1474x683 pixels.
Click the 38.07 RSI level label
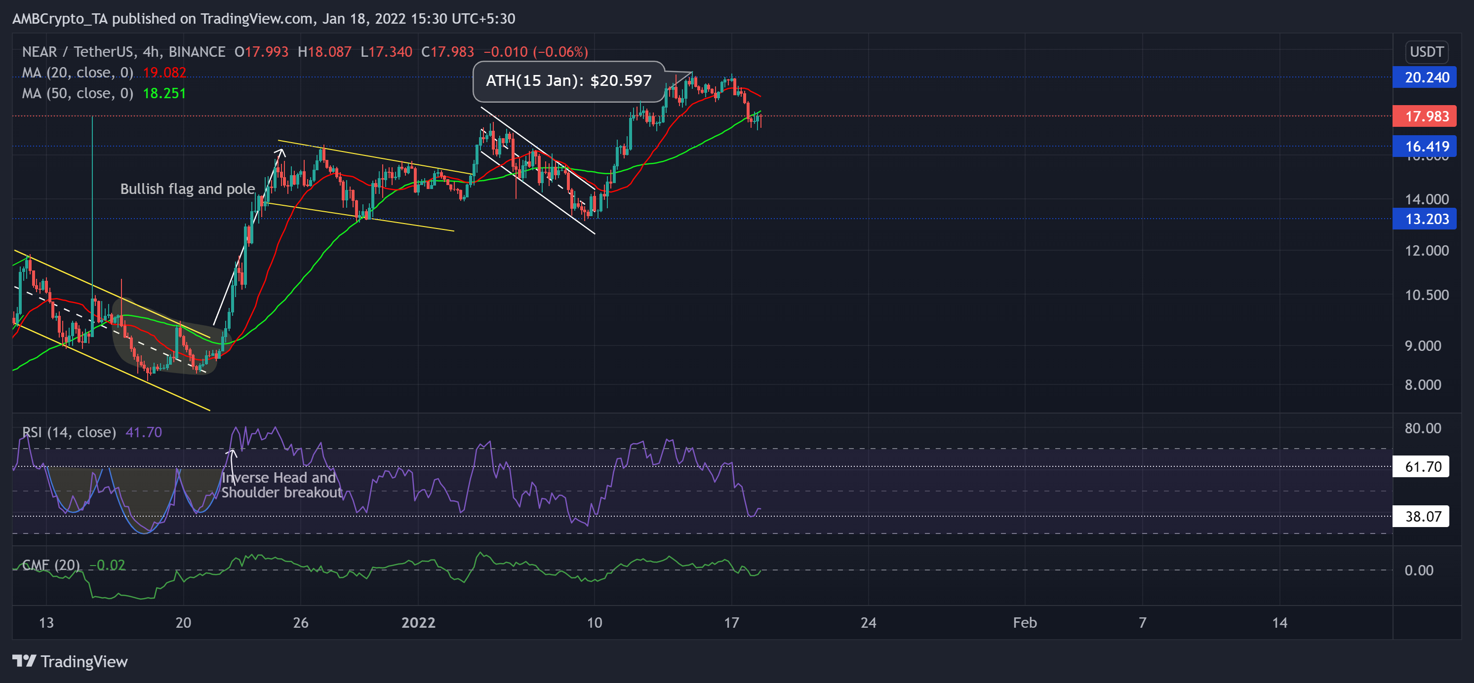click(x=1420, y=517)
